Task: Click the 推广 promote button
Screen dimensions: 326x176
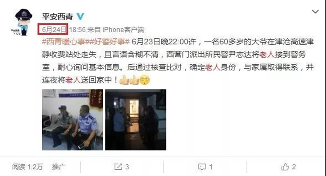Action: point(58,167)
